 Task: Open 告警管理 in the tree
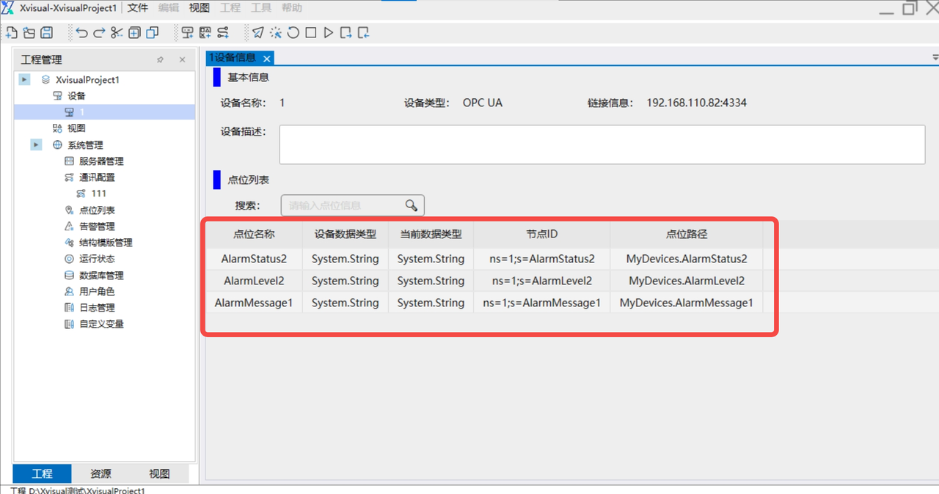point(97,226)
